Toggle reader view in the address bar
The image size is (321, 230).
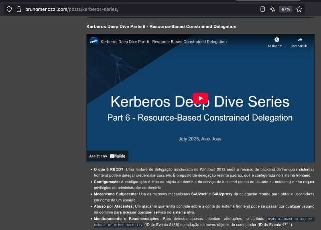point(262,9)
